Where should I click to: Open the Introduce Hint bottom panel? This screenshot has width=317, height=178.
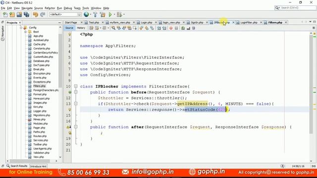click(x=38, y=166)
